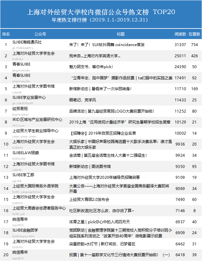Click the 经贸易班 account in rank 7
This screenshot has height=261, width=202.
click(x=21, y=109)
